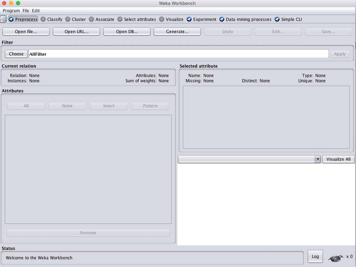Go to the Visualize tab label
Viewport: 356px width, 267px height.
175,20
